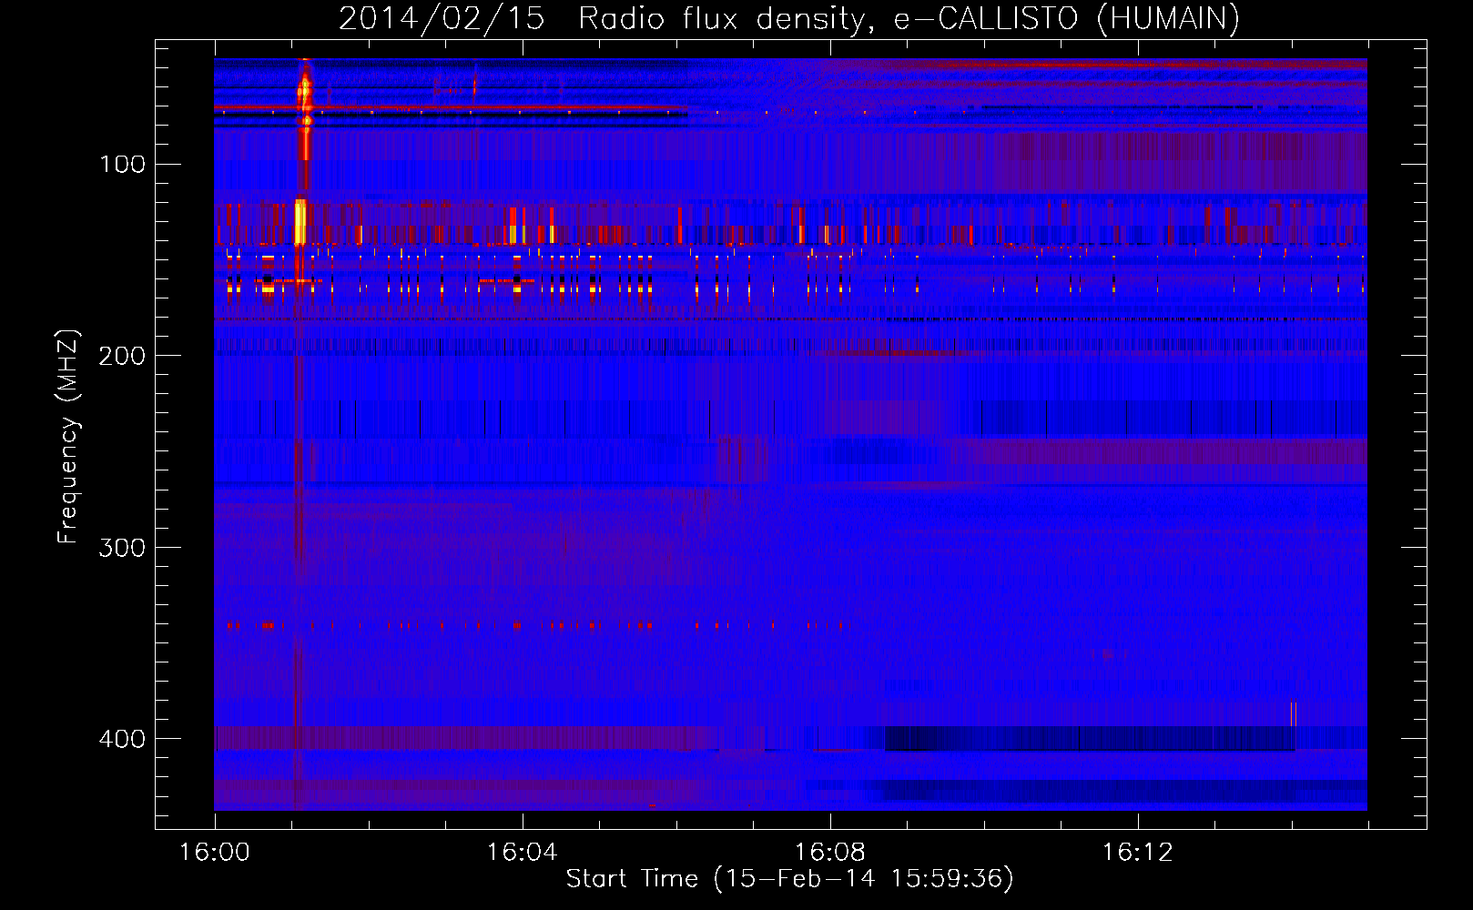Click the 'Frequency (MHZ)' y-axis label
1473x910 pixels.
68,437
